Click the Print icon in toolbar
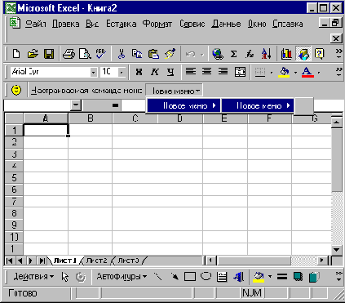345x303 pixels. (x=69, y=54)
